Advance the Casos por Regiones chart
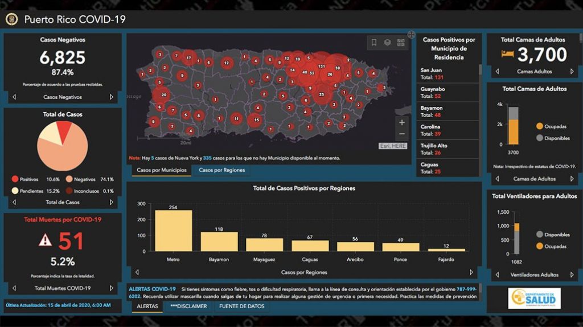This screenshot has height=327, width=583. (x=471, y=272)
